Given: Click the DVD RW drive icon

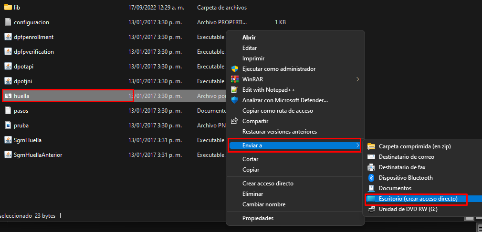Looking at the screenshot, I should coord(371,209).
